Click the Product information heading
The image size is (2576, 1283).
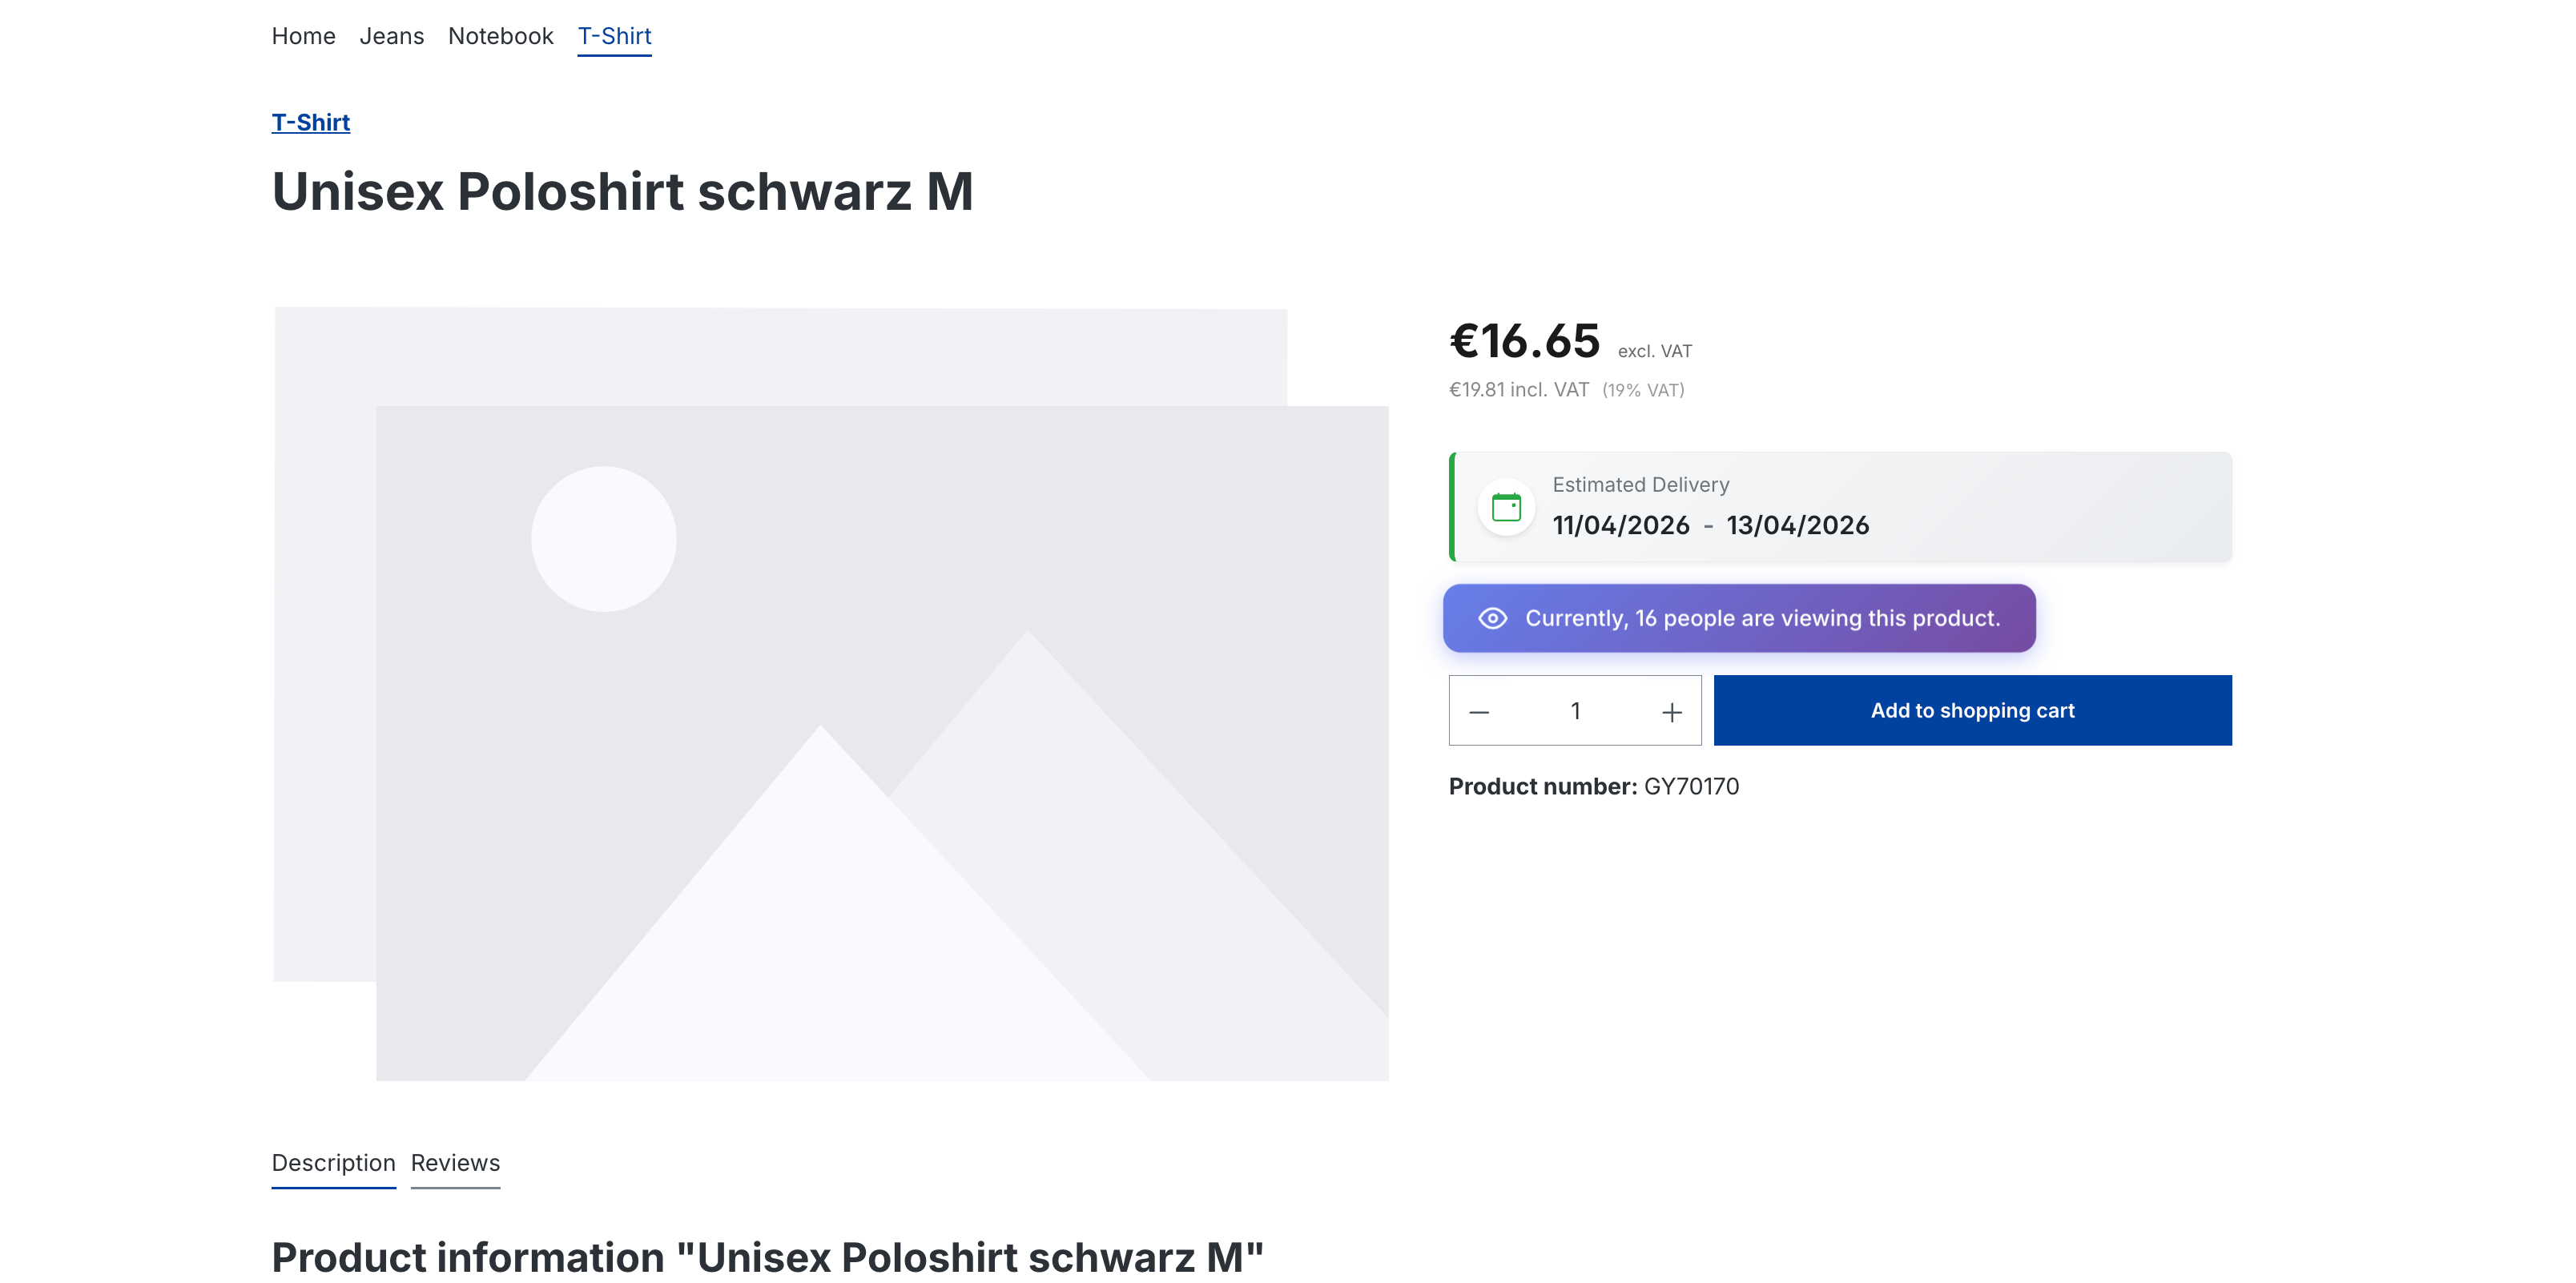coord(767,1257)
